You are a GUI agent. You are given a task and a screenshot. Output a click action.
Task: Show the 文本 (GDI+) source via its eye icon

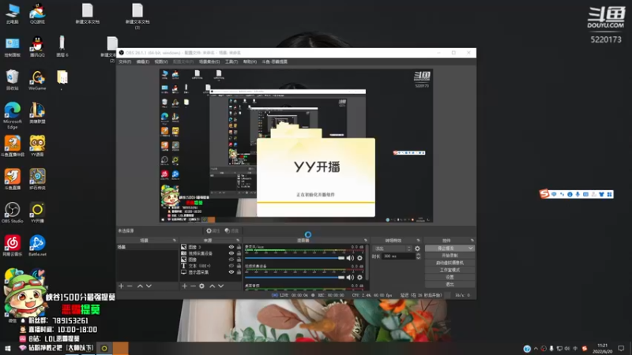231,266
